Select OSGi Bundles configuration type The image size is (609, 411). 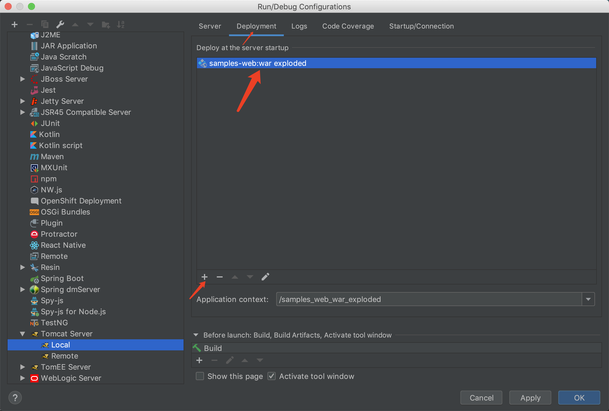tap(60, 212)
